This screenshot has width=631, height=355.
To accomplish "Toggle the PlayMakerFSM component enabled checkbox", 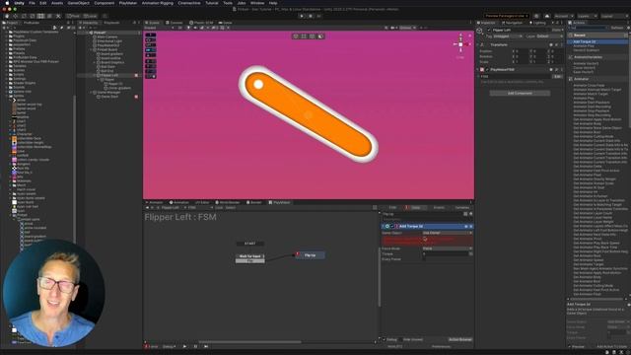I will [487, 70].
